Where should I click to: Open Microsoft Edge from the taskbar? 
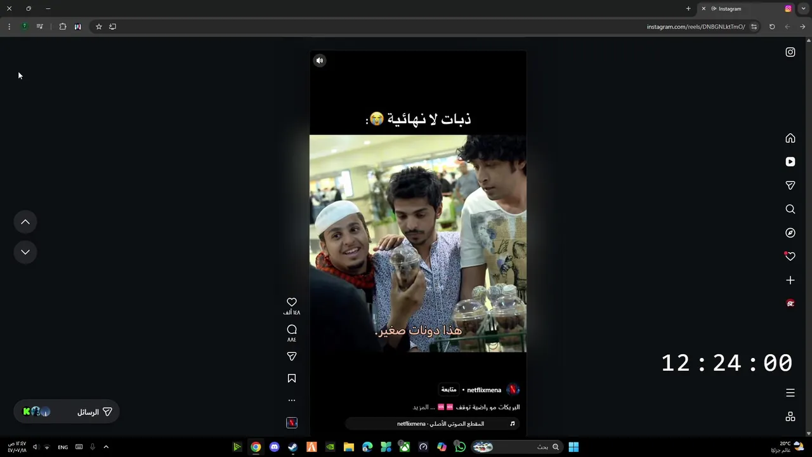click(367, 447)
